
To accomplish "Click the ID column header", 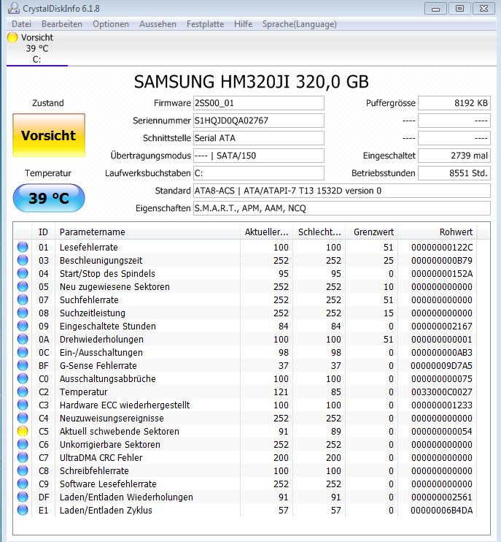I will pyautogui.click(x=43, y=232).
